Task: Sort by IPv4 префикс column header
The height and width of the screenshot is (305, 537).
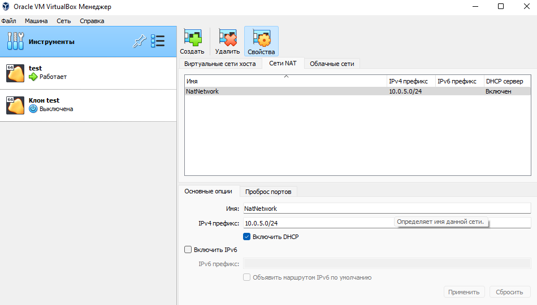Action: tap(411, 81)
